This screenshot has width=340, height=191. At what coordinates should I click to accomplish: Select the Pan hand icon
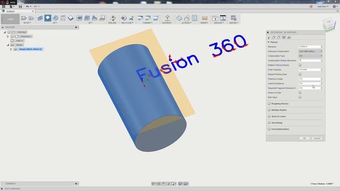pos(164,184)
